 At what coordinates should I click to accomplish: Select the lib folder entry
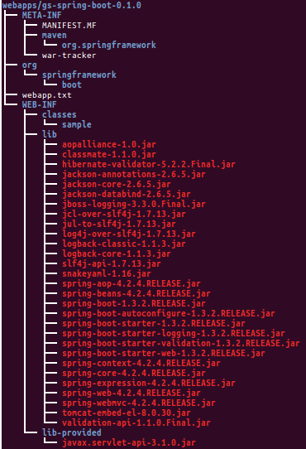click(49, 134)
